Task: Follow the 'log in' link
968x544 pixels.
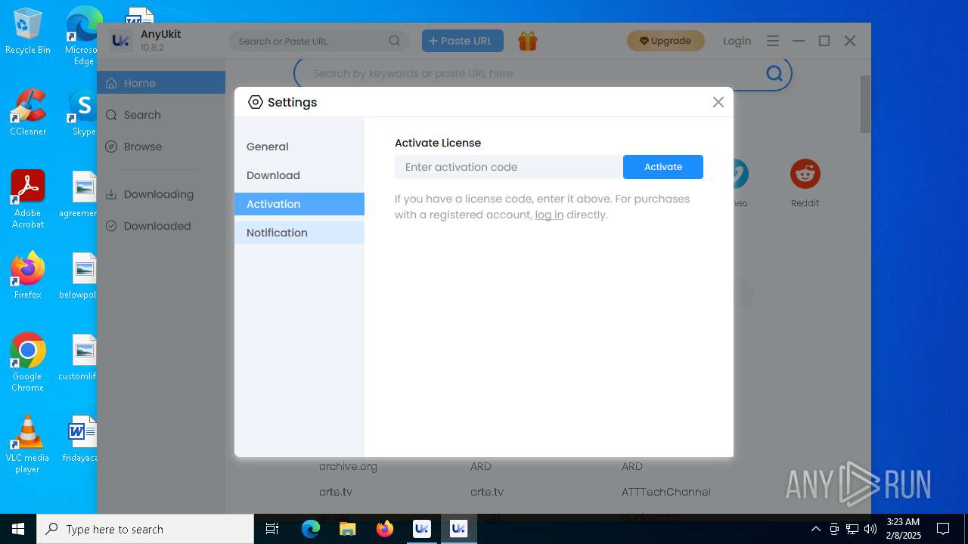Action: point(549,215)
